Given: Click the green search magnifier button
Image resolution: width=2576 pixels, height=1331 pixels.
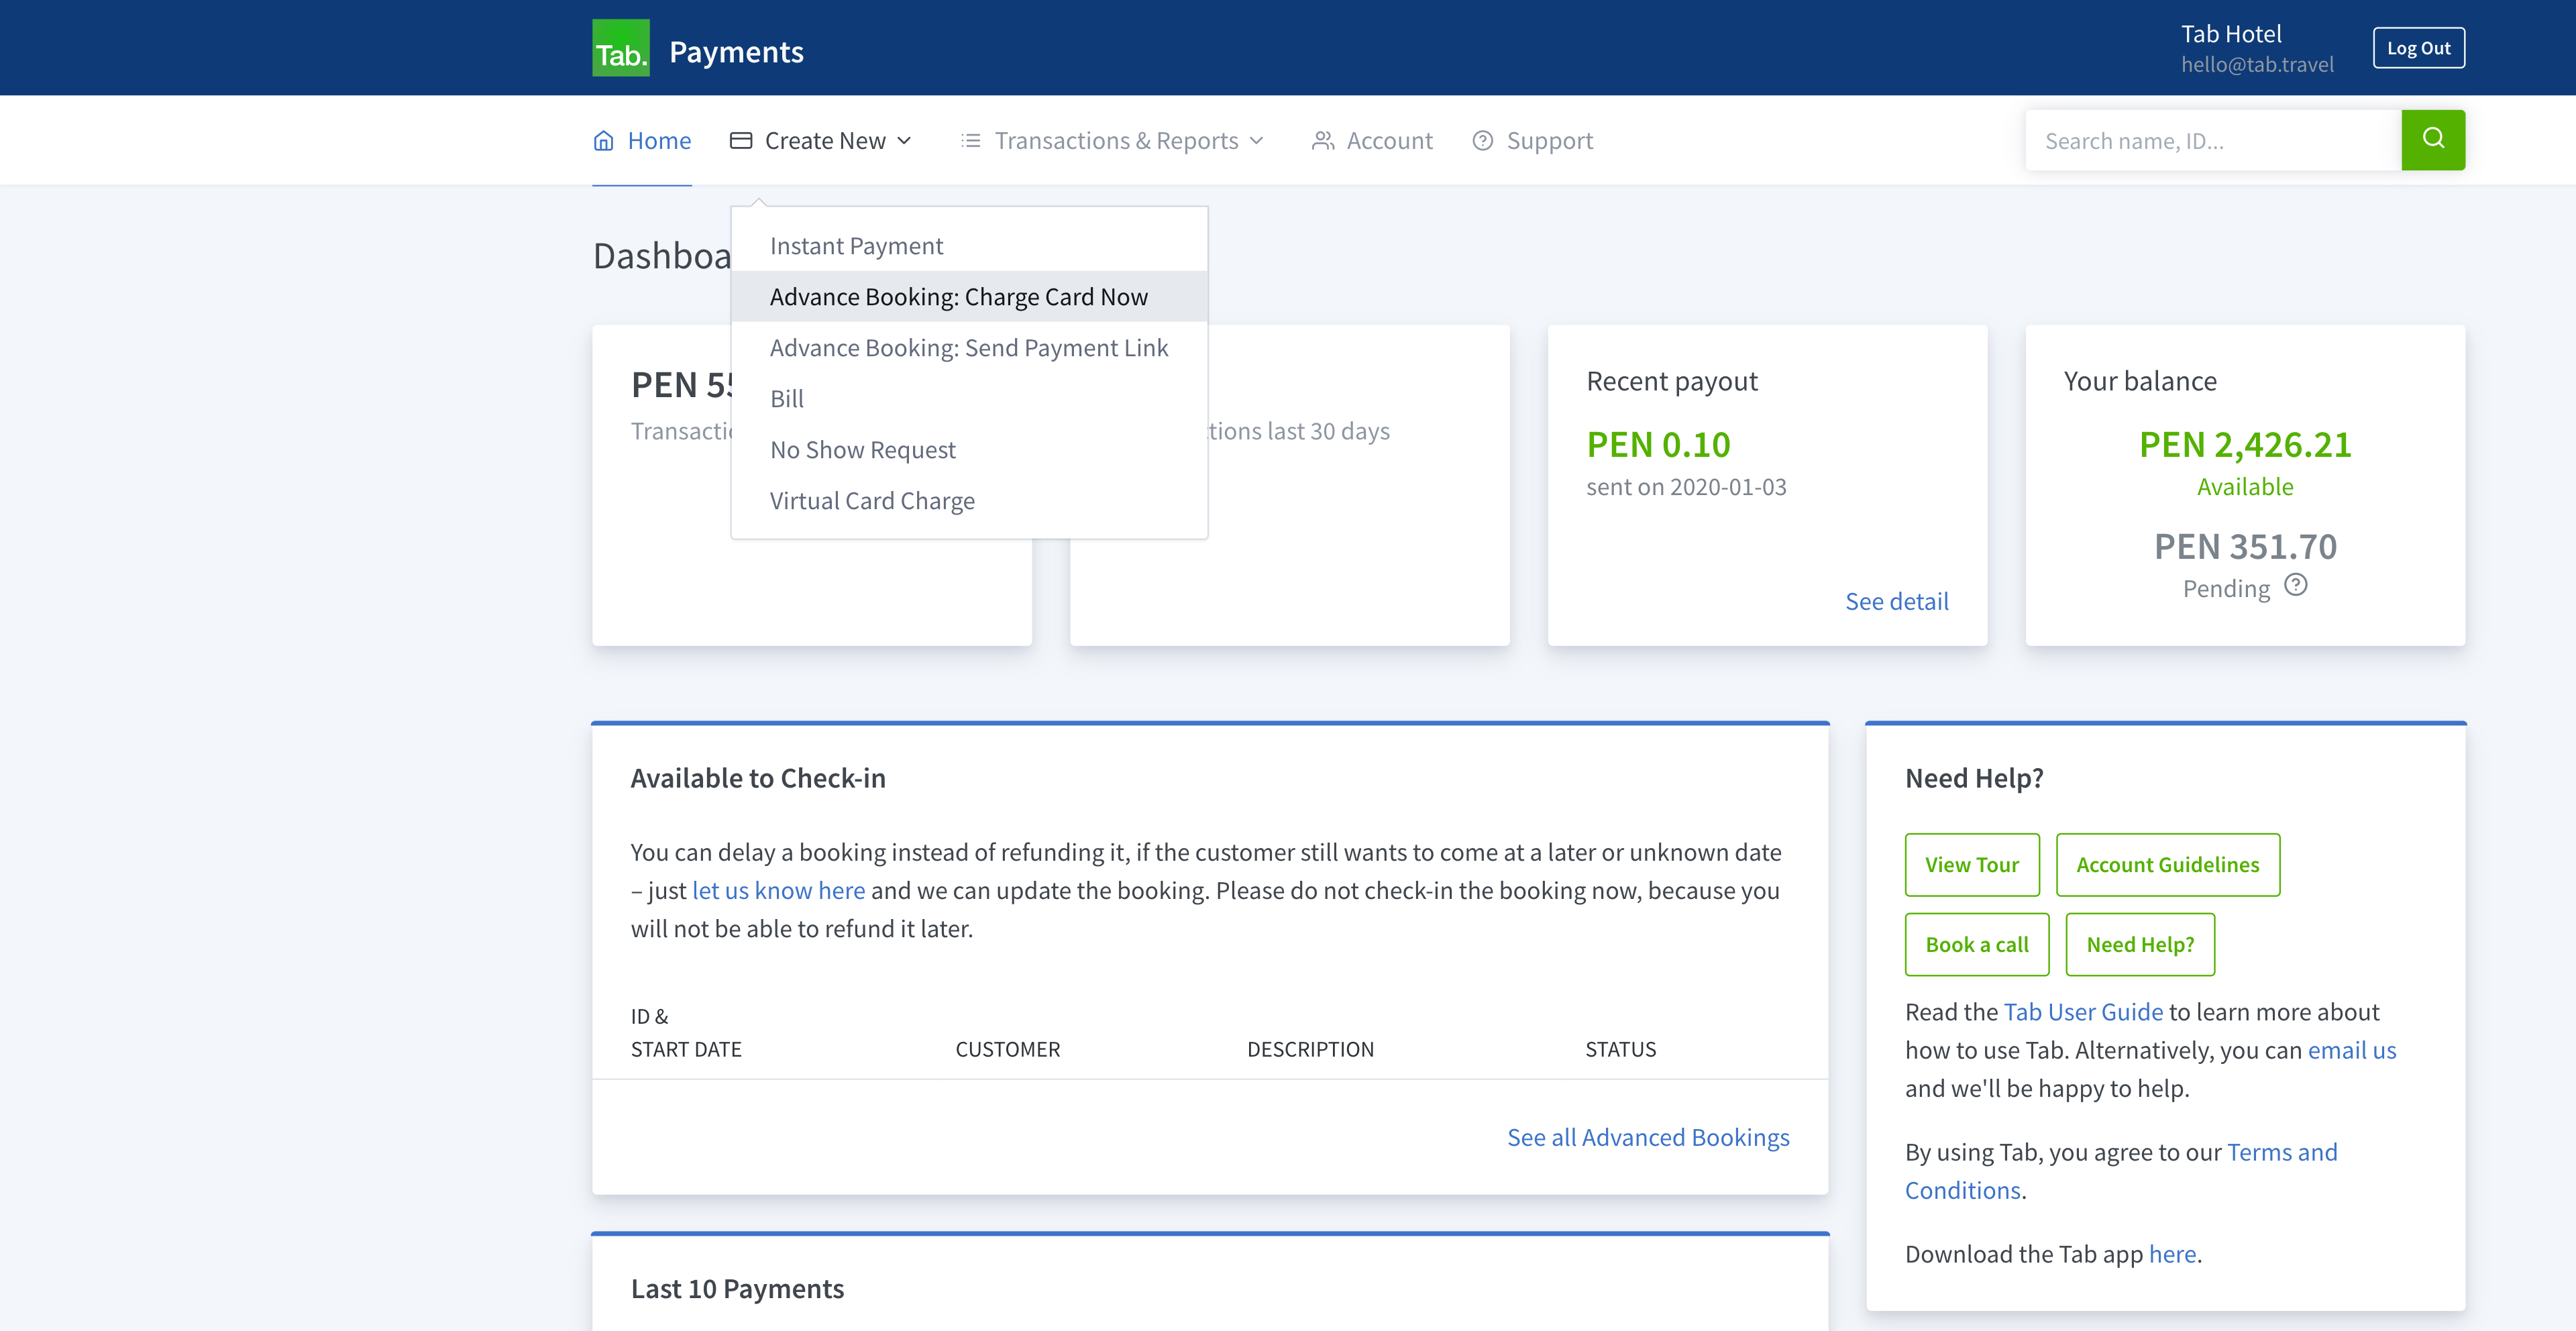Looking at the screenshot, I should click(x=2433, y=140).
